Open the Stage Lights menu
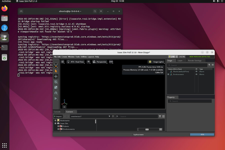The image size is (225, 150). point(156,62)
